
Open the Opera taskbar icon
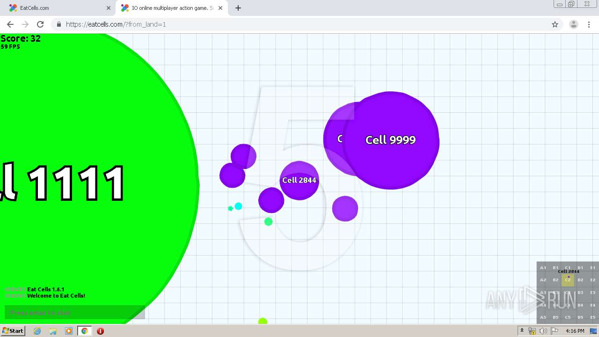(x=100, y=331)
